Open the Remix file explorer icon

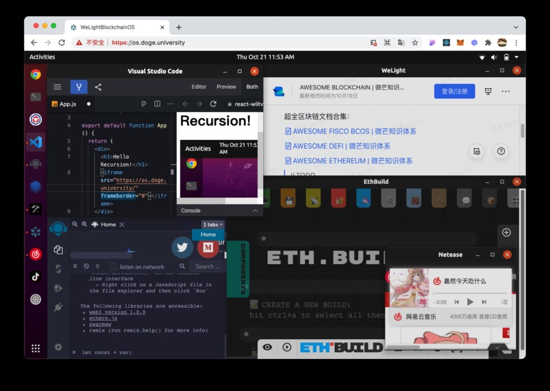(x=58, y=250)
